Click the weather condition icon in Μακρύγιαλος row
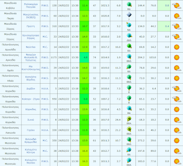Screen dimensions: 183x166 click(177, 16)
